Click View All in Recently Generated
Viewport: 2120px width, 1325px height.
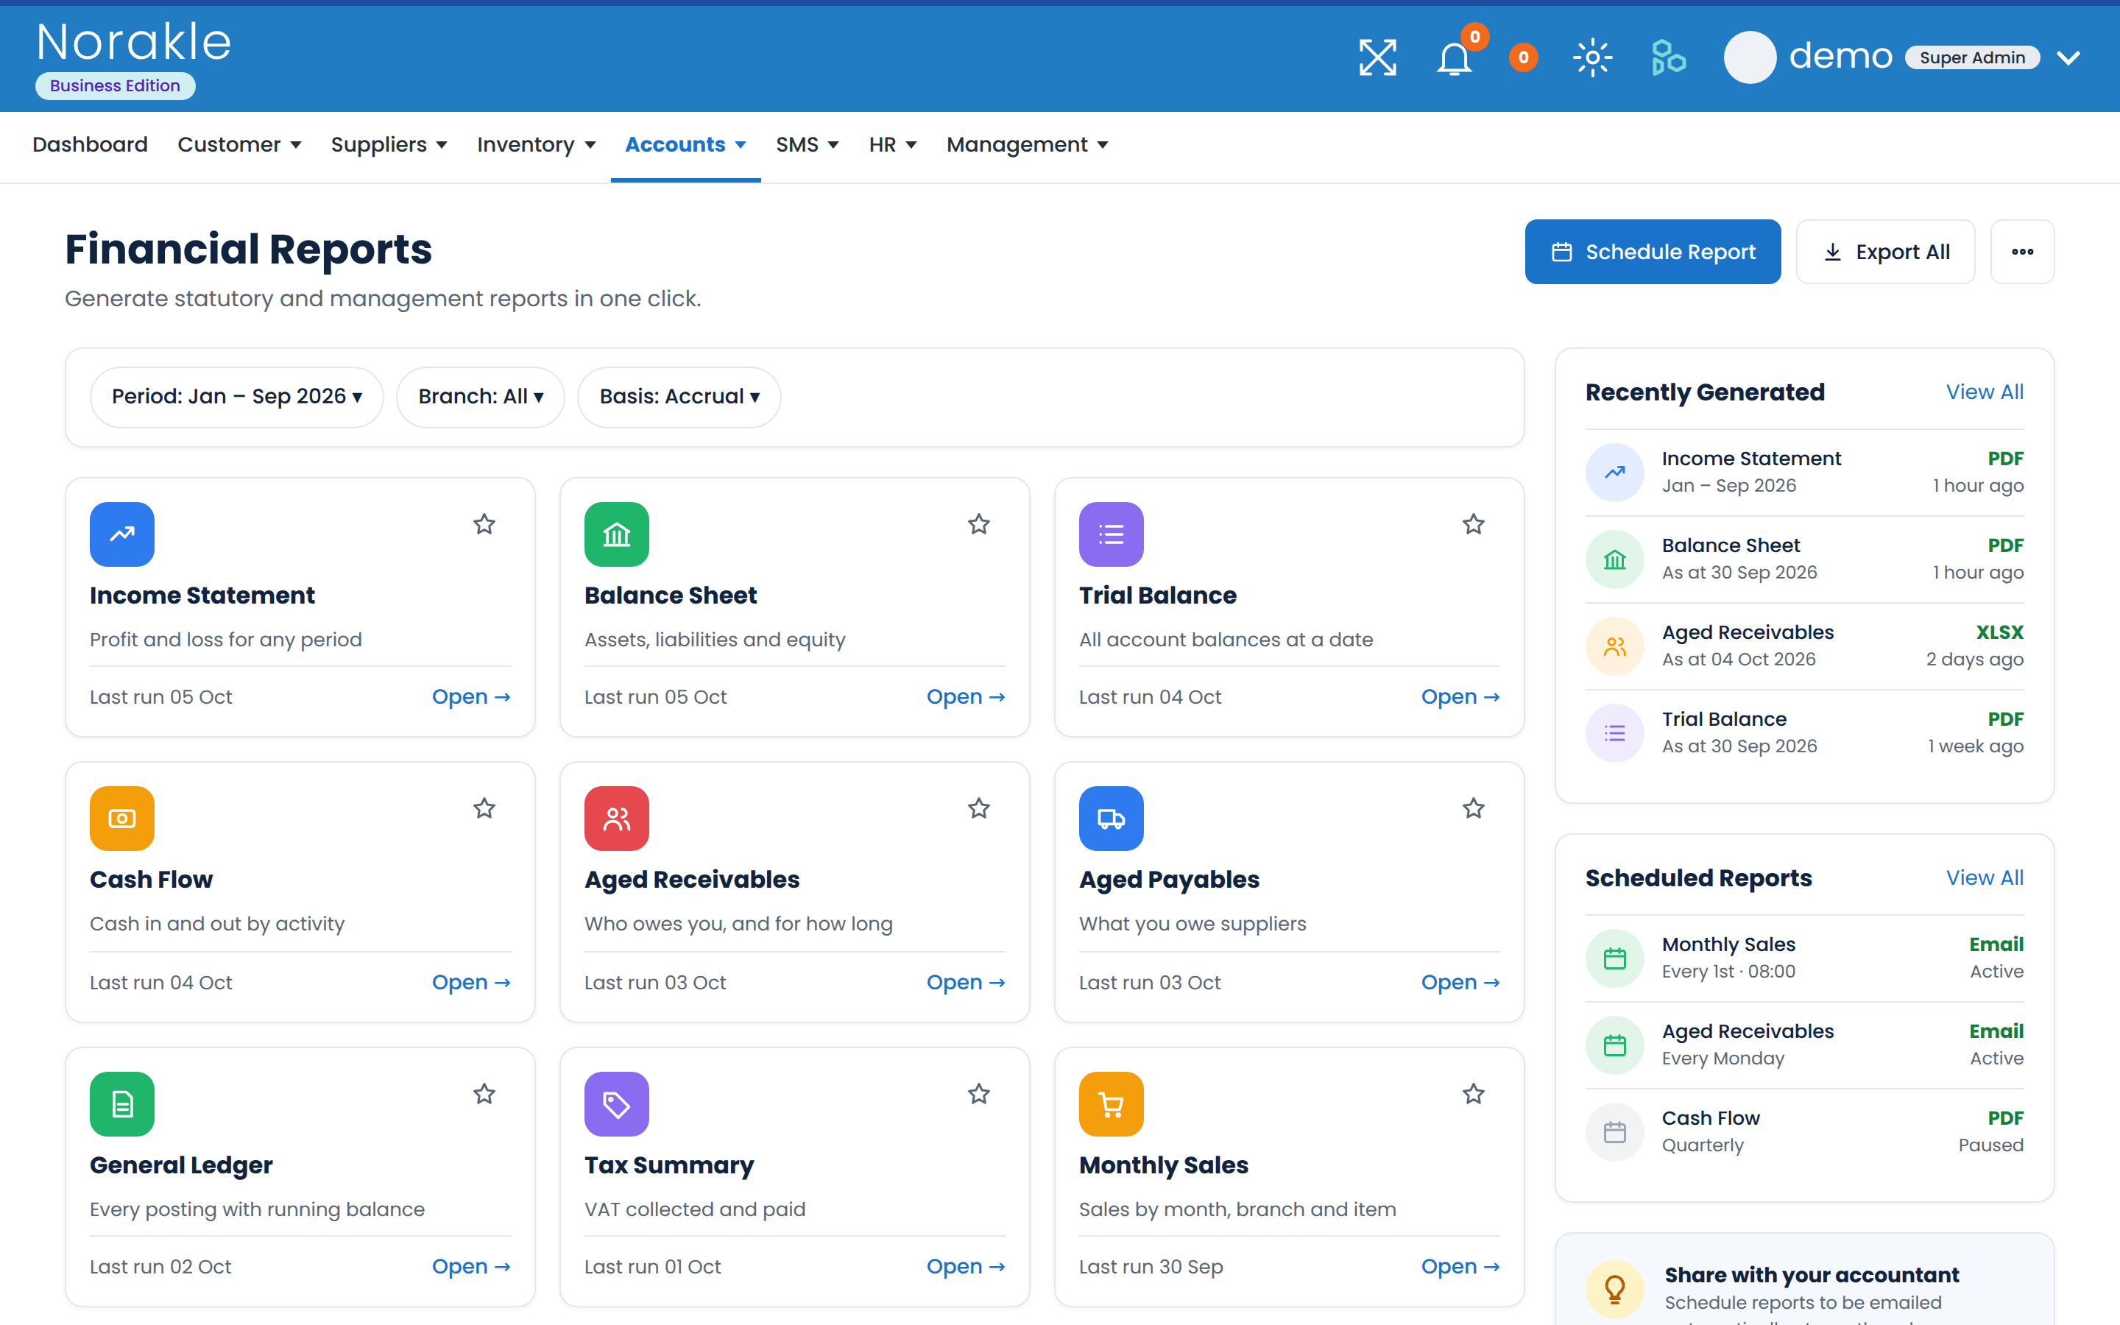pos(1985,392)
